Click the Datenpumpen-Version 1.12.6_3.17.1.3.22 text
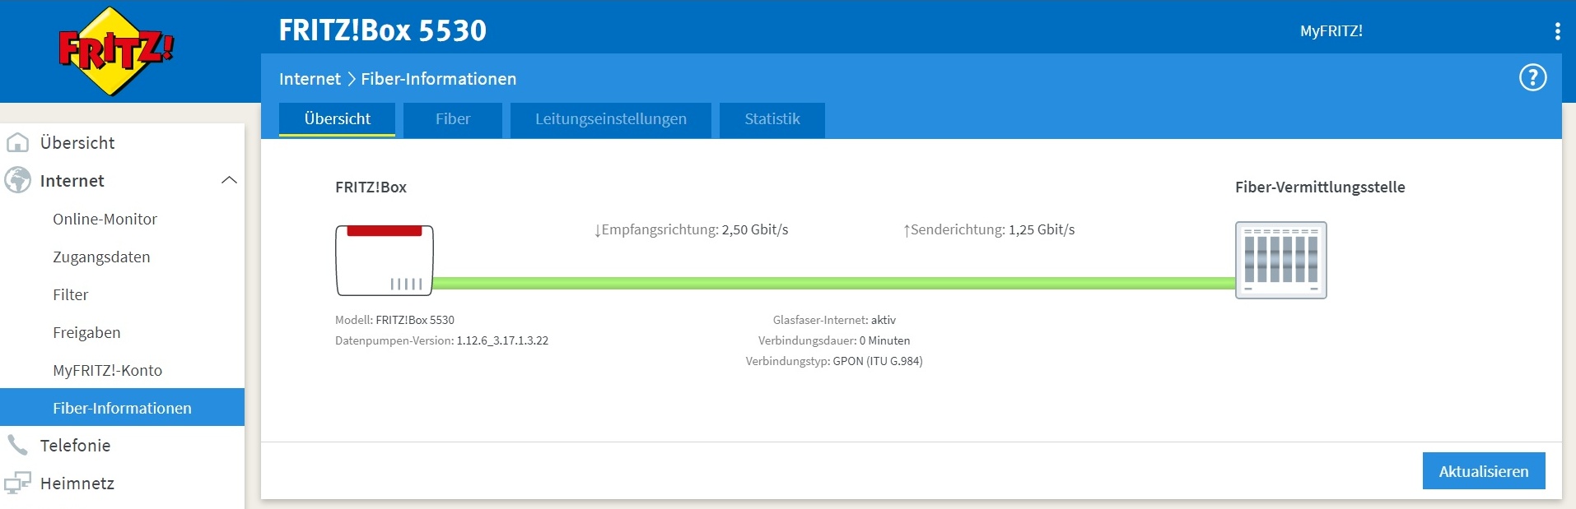Image resolution: width=1576 pixels, height=509 pixels. pyautogui.click(x=441, y=340)
